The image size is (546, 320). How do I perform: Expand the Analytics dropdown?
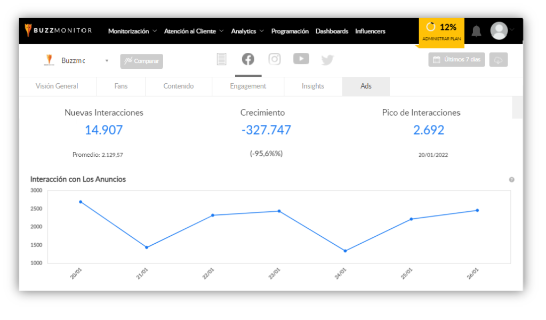point(247,31)
